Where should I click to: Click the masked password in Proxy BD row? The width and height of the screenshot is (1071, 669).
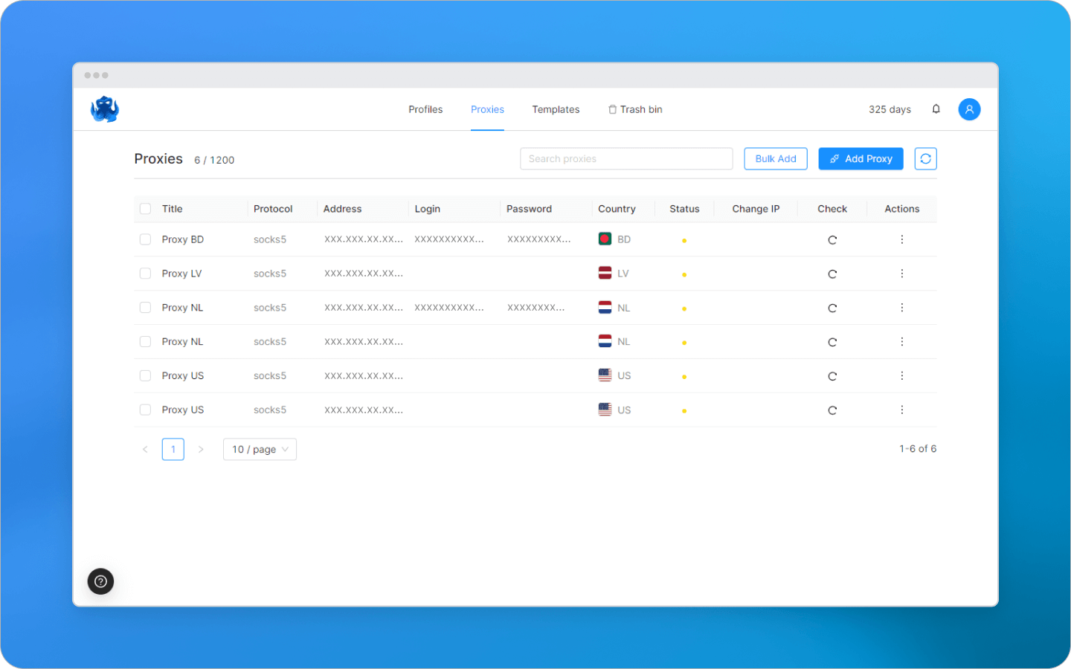[x=539, y=239]
